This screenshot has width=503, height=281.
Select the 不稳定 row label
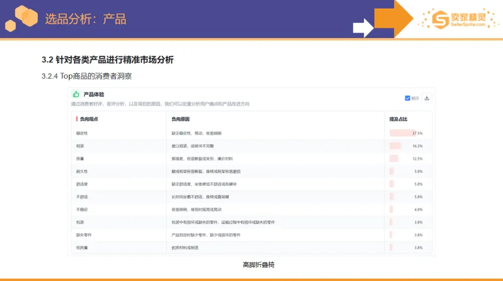point(82,210)
